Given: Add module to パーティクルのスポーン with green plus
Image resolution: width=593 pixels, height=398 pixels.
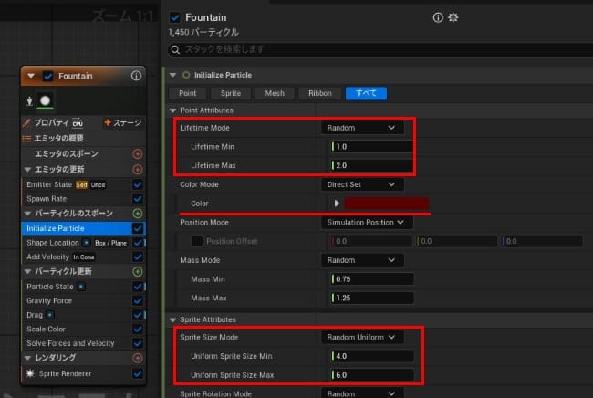Looking at the screenshot, I should (138, 214).
